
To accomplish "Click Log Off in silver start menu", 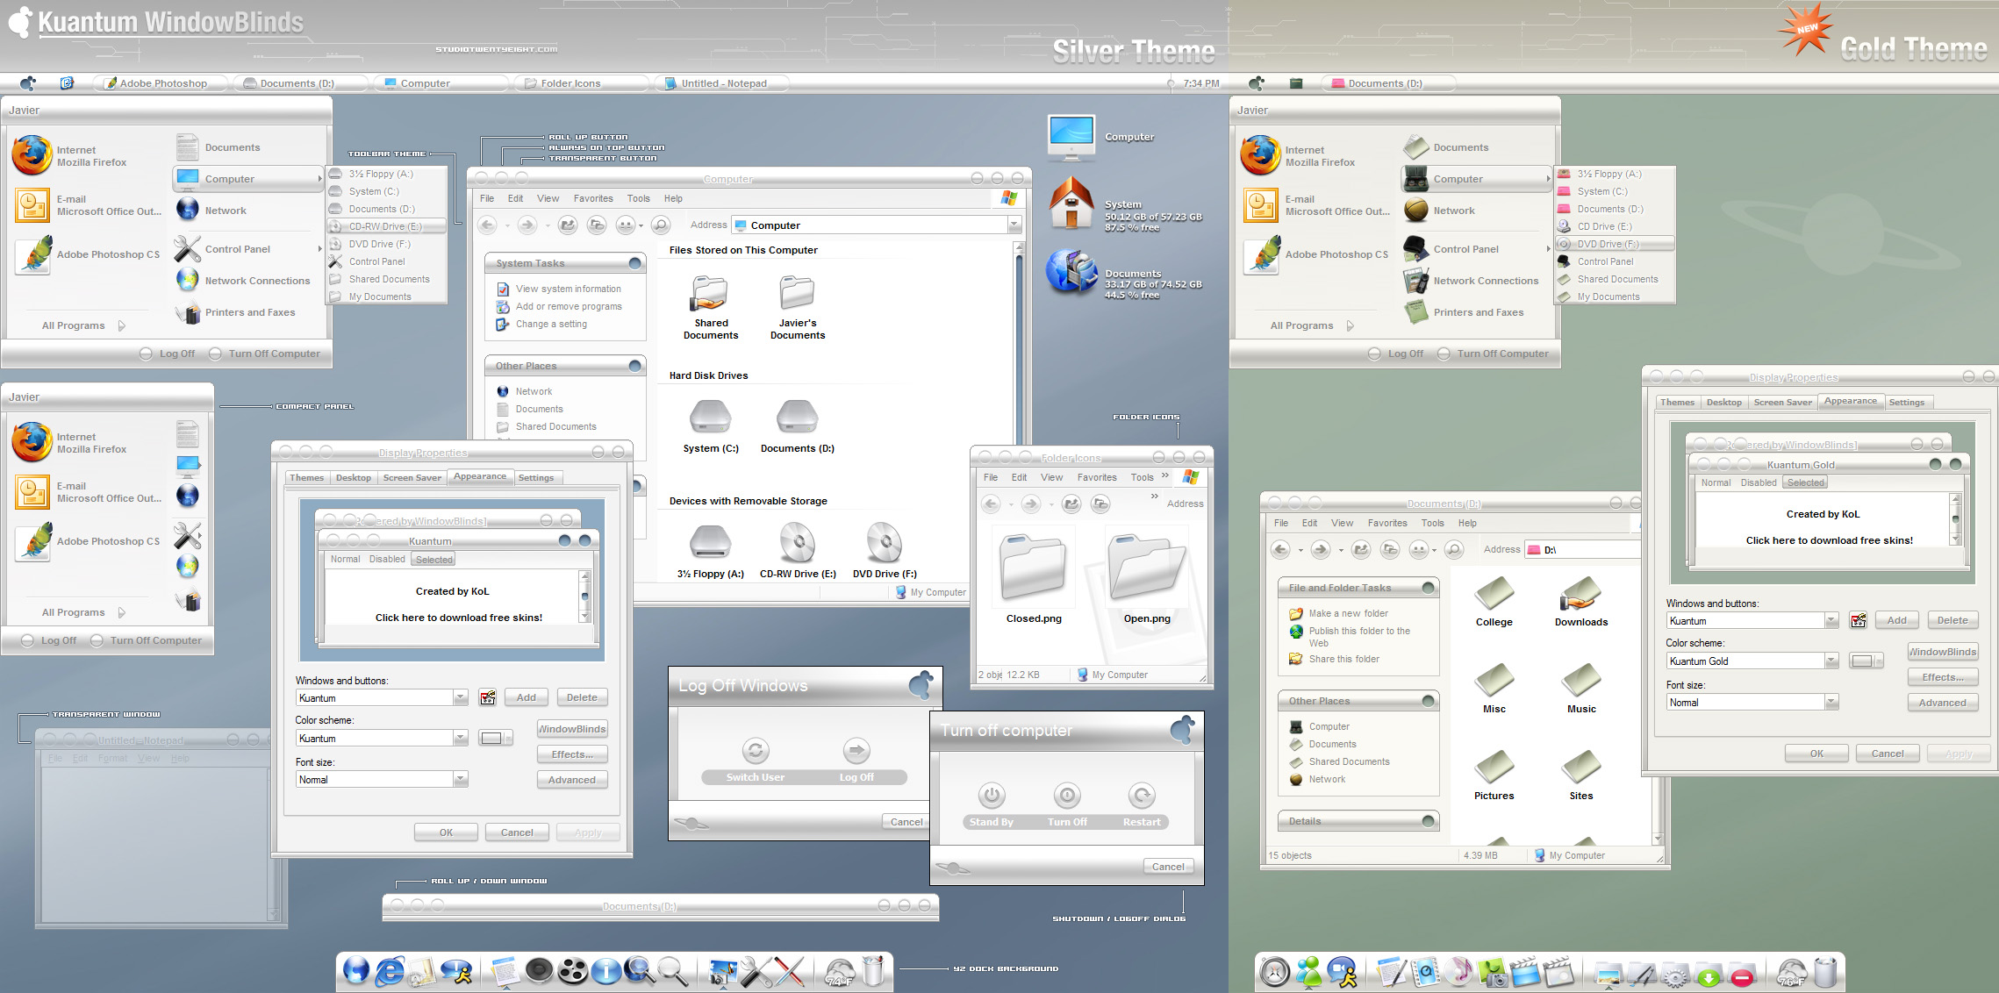I will tap(168, 354).
